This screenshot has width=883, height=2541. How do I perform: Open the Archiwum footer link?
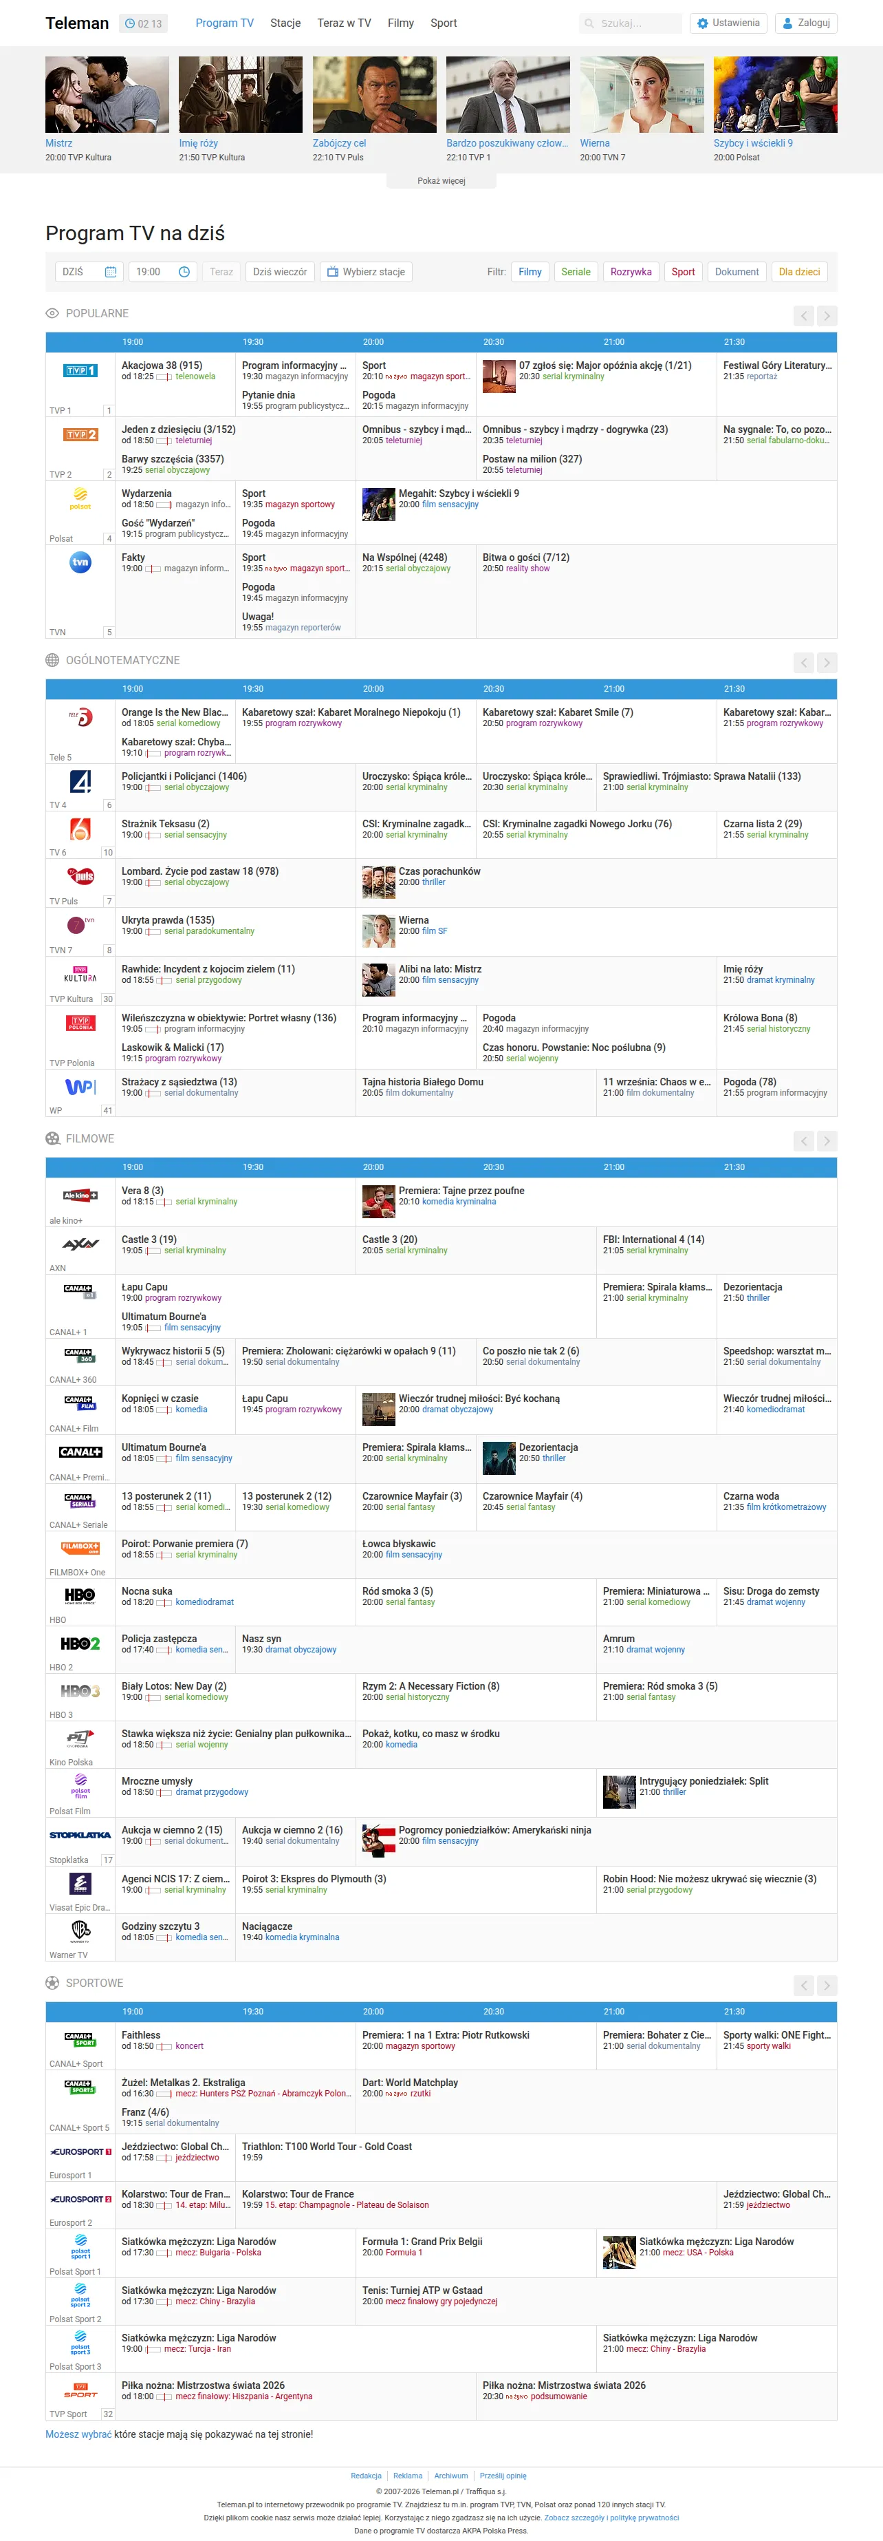[x=451, y=2476]
